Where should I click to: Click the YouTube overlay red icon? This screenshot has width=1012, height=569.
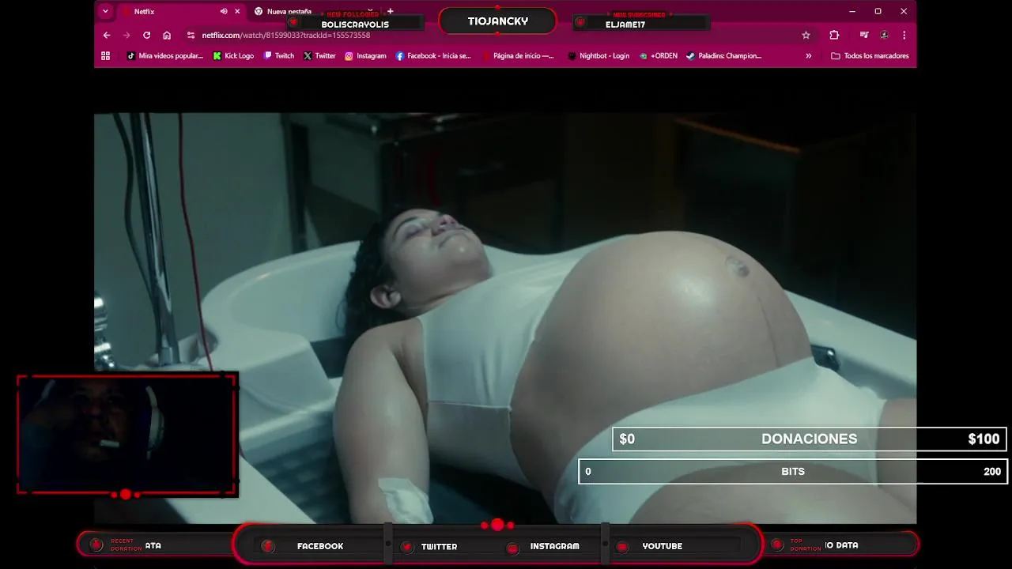[x=622, y=547]
